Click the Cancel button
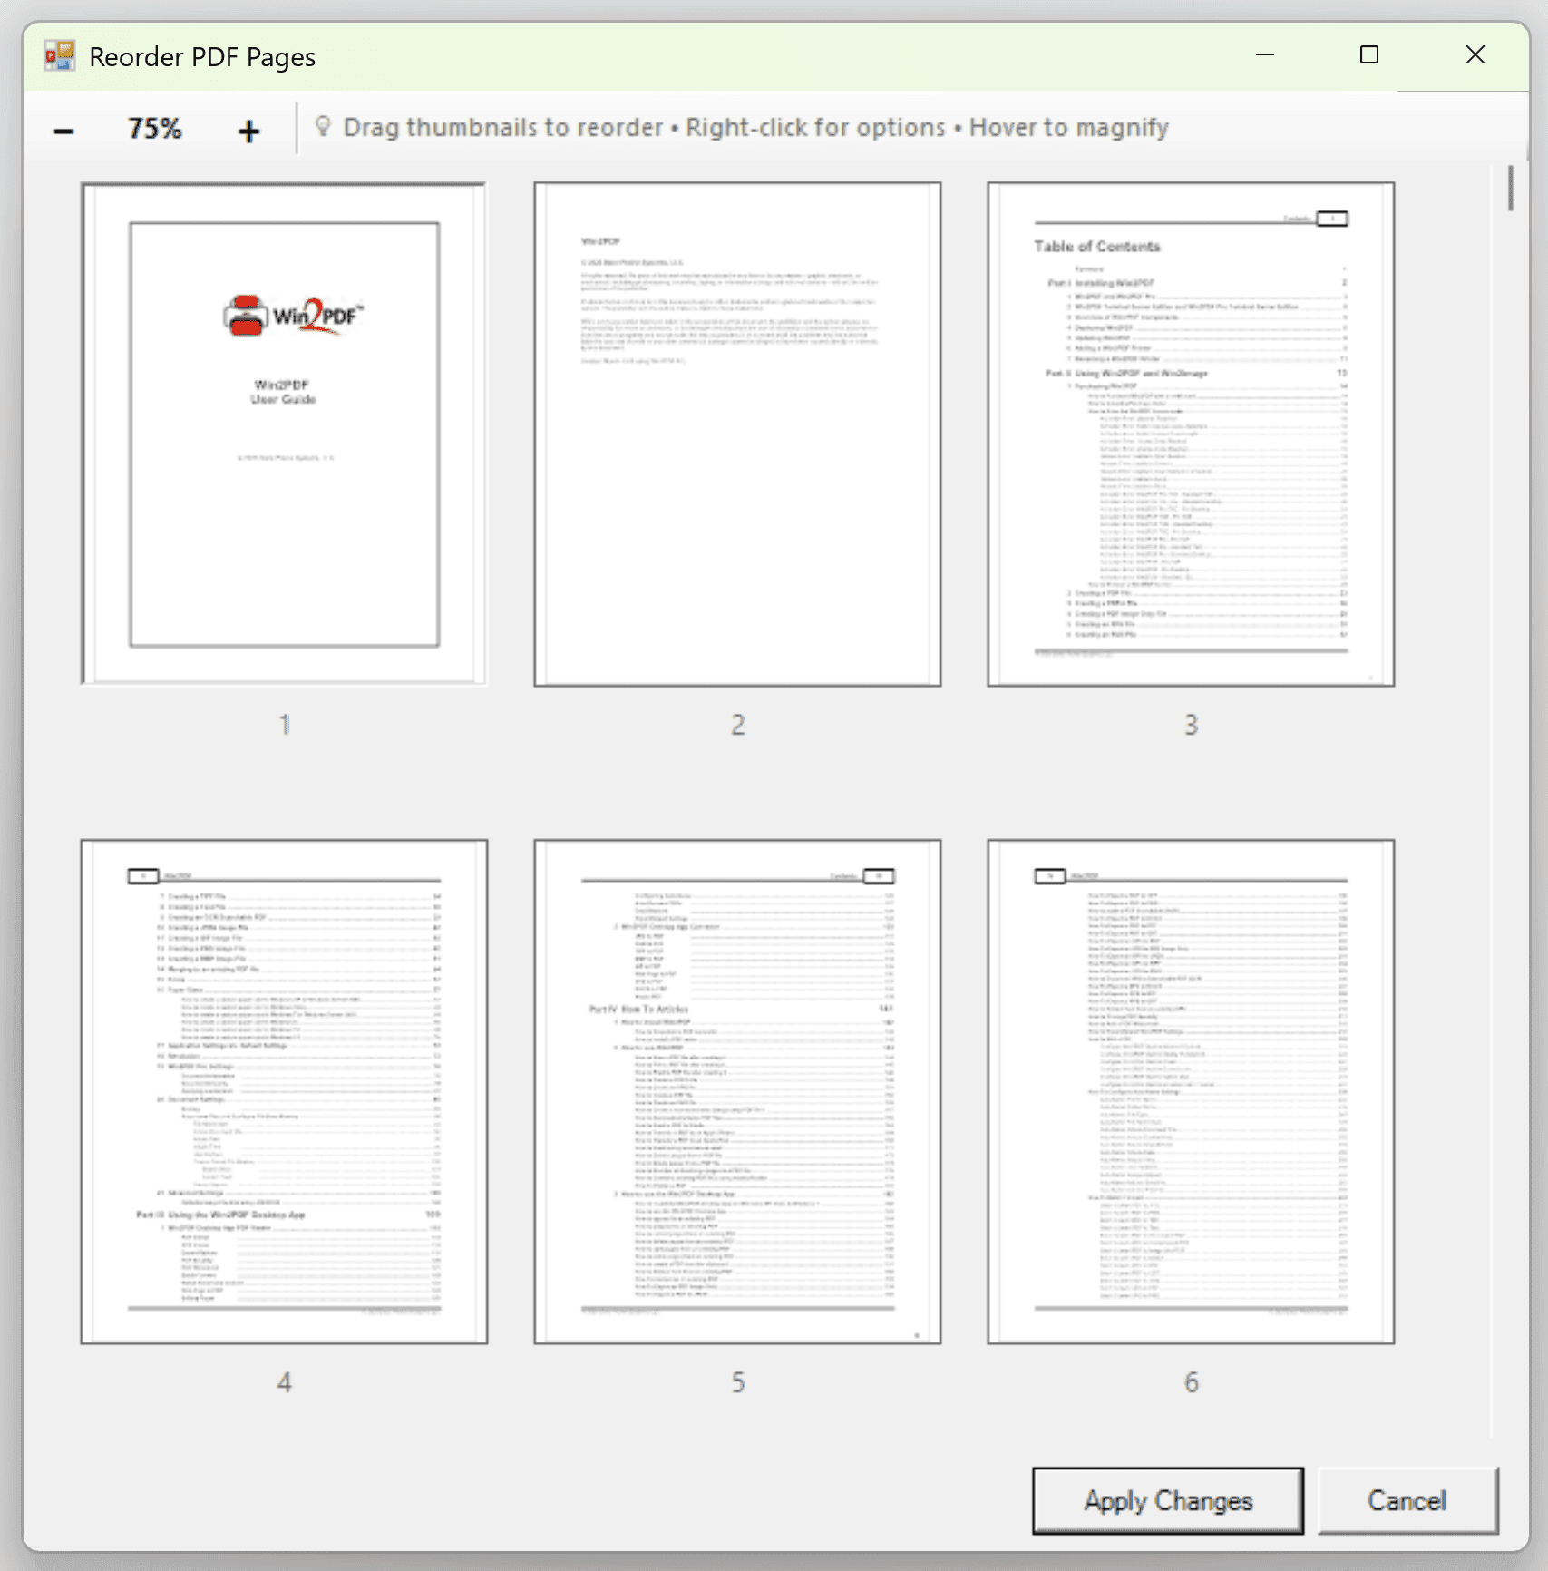Viewport: 1548px width, 1571px height. pyautogui.click(x=1407, y=1500)
